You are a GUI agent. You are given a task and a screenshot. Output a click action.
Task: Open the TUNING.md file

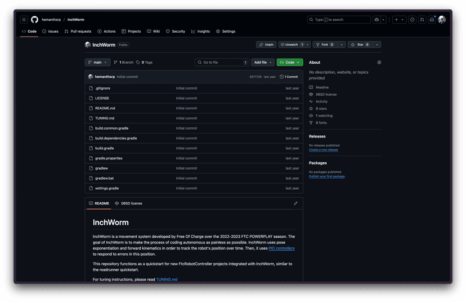click(105, 118)
